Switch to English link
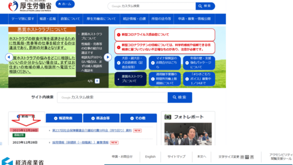The image size is (293, 165). pos(150,156)
